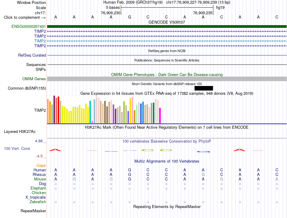Click the TIMP2 label beside GTEx chart
This screenshot has width=287, height=218.
(40, 110)
